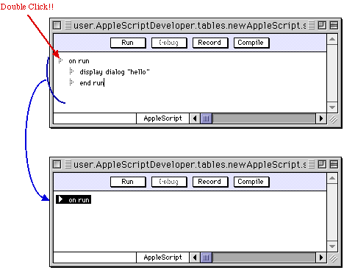Run the script in the upper window

[128, 43]
